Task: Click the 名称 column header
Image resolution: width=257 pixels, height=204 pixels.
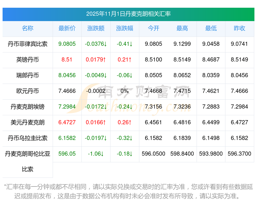Action: [x=27, y=28]
